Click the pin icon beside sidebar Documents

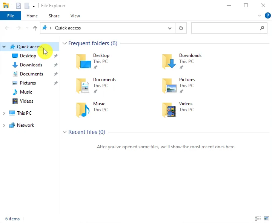(x=56, y=74)
